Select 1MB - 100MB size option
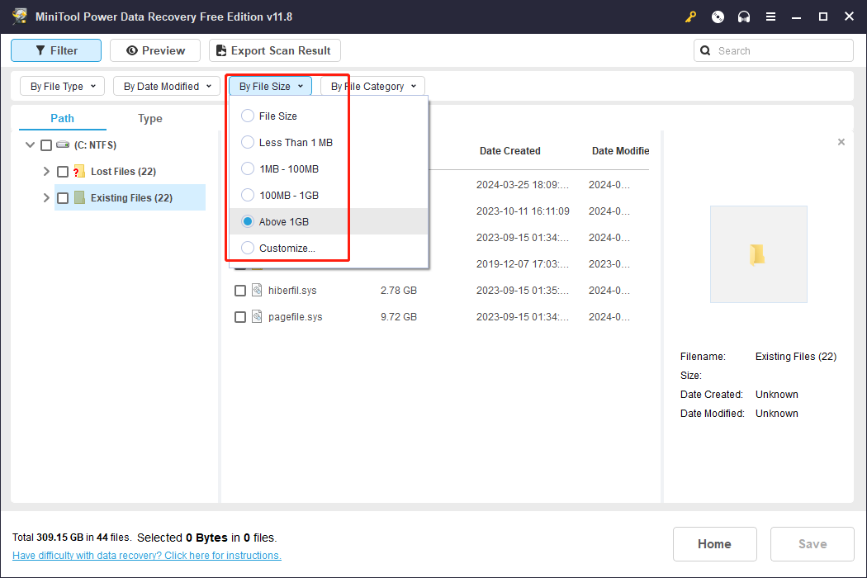The image size is (867, 578). tap(248, 168)
